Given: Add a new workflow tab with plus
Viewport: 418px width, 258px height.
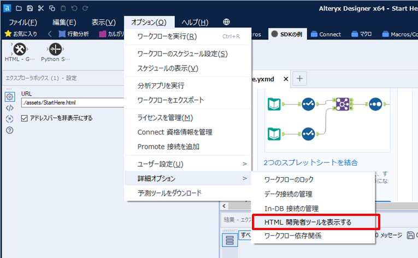Looking at the screenshot, I should click(x=299, y=79).
